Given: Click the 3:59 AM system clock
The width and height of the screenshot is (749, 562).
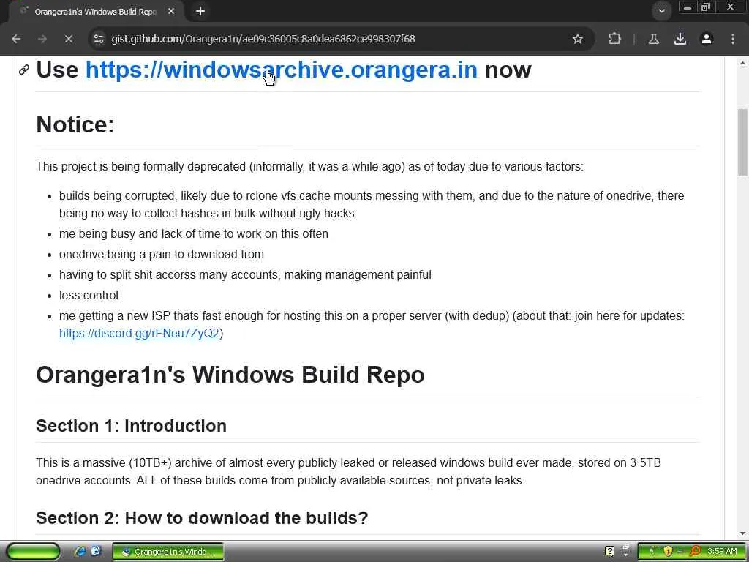Looking at the screenshot, I should [x=722, y=552].
